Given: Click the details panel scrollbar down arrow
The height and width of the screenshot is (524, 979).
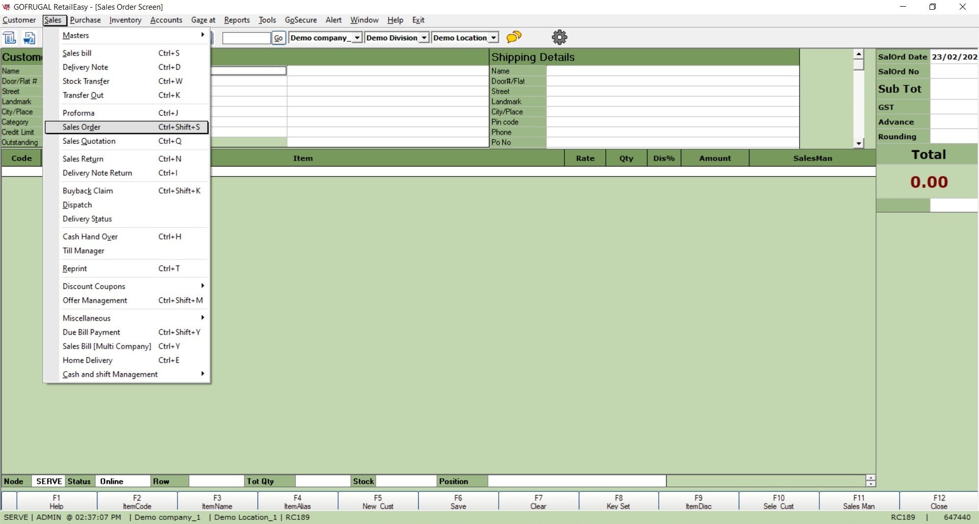Looking at the screenshot, I should [859, 143].
